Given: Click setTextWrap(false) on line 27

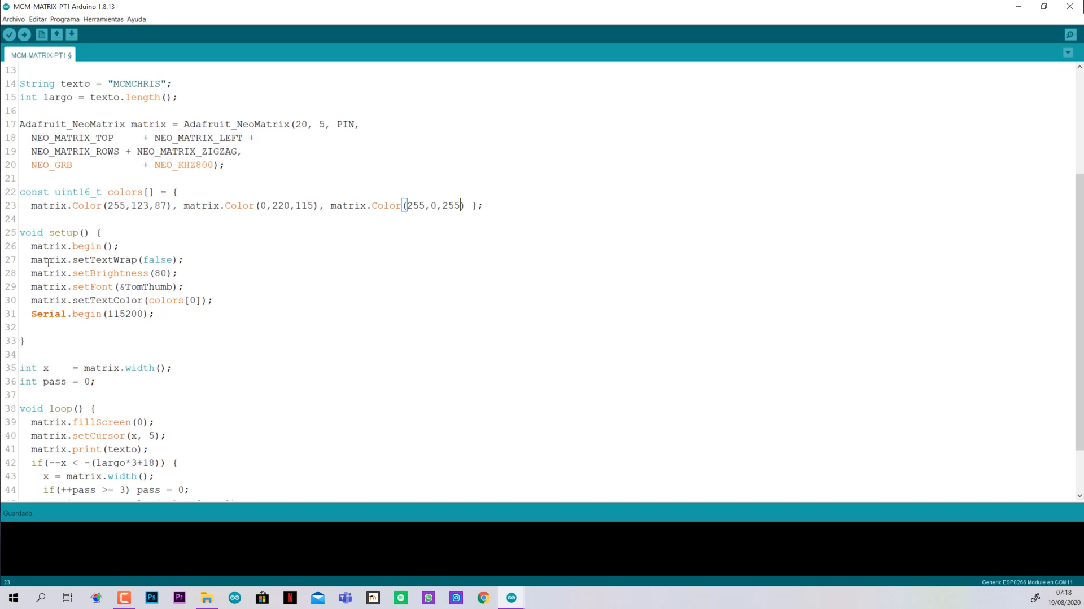Looking at the screenshot, I should click(x=124, y=259).
